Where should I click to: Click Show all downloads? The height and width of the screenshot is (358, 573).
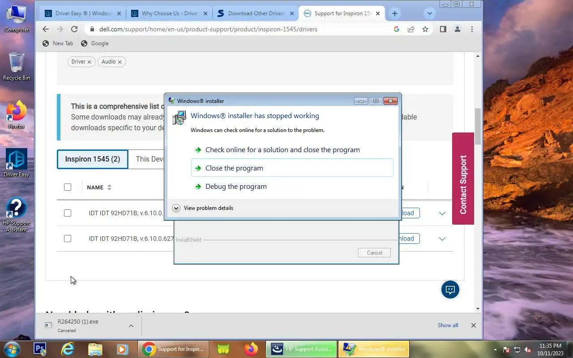(448, 325)
